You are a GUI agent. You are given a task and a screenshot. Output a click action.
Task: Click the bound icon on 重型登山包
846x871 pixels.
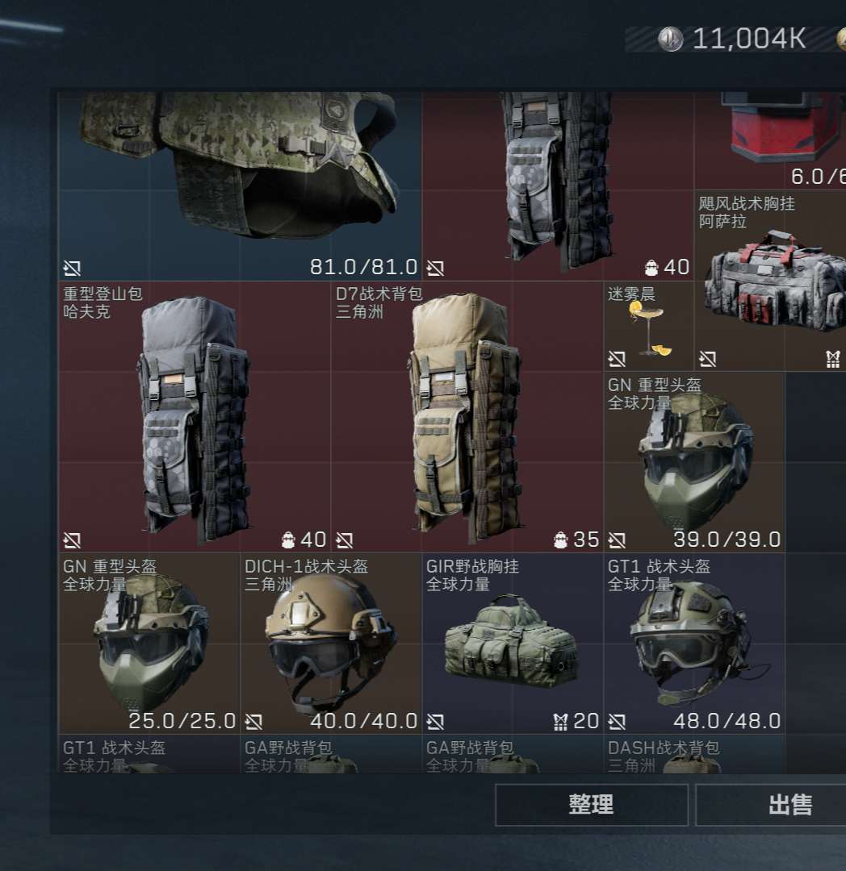[72, 540]
